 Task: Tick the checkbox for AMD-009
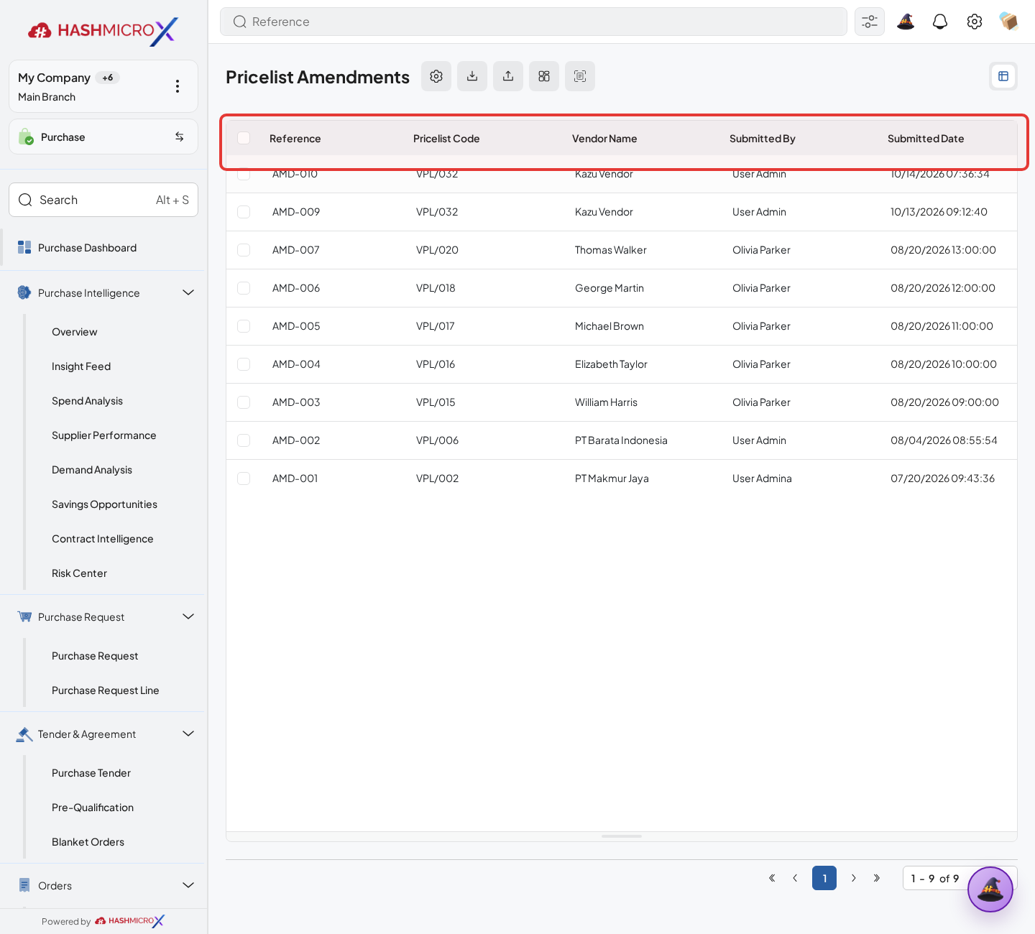pos(244,212)
